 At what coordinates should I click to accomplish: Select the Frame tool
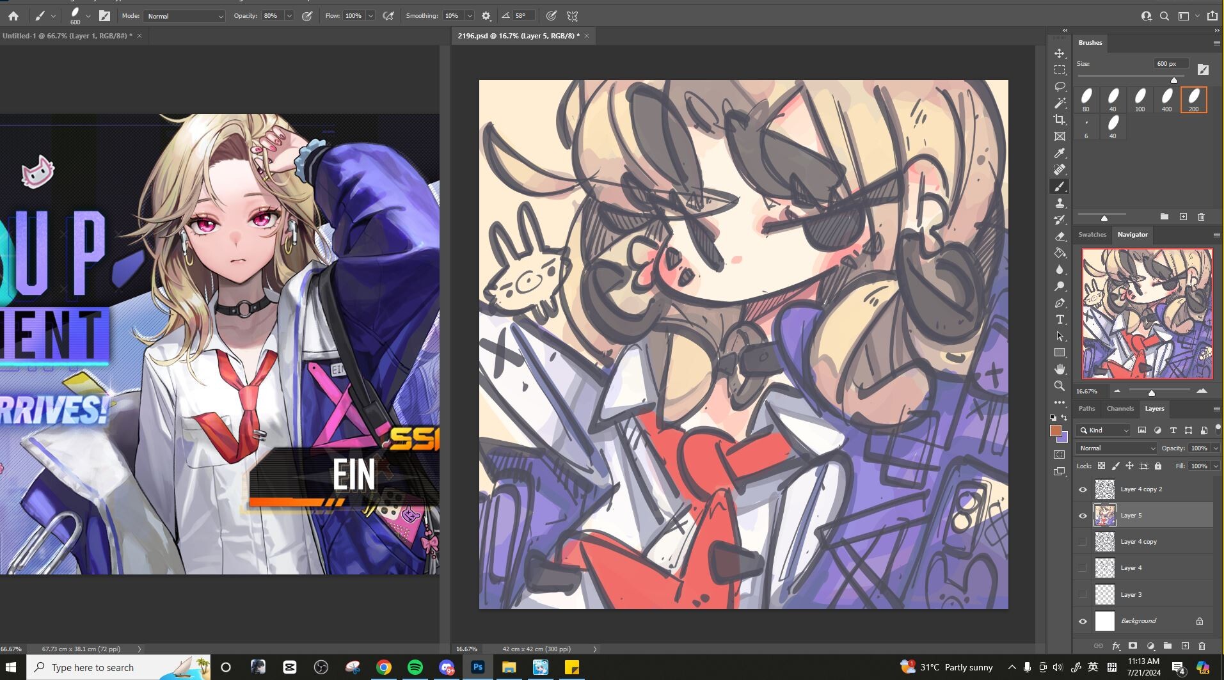click(1060, 136)
